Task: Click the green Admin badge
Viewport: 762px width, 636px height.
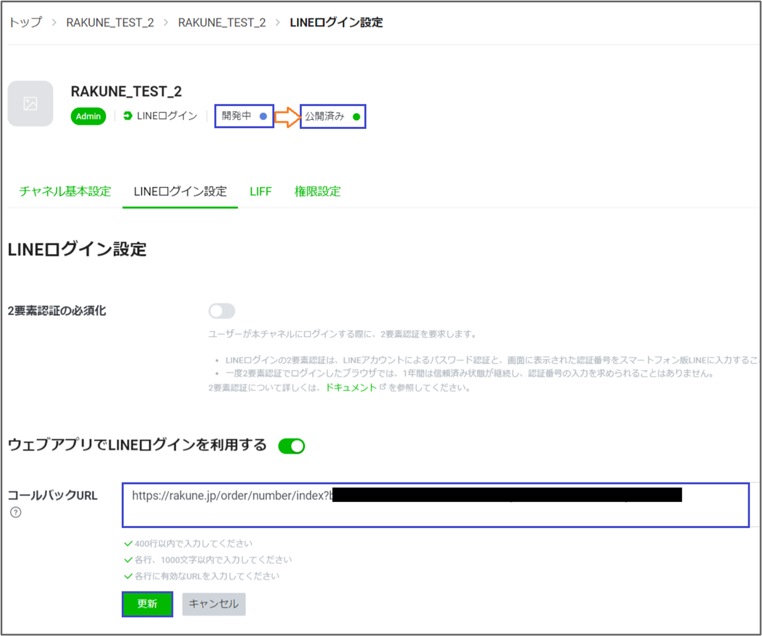Action: click(89, 116)
